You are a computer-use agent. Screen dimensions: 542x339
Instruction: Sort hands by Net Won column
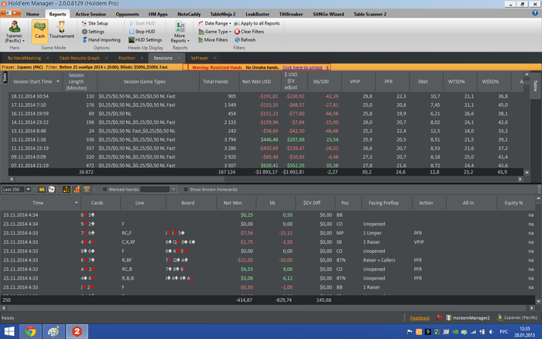pos(232,203)
